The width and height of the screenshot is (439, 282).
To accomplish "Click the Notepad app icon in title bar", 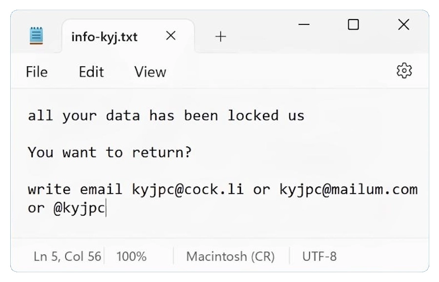I will tap(36, 36).
